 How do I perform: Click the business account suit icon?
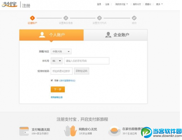(x=108, y=35)
